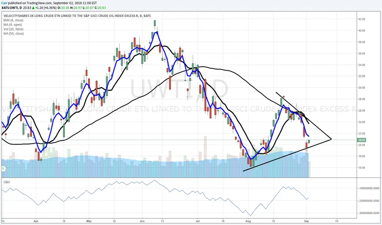Click the 16.00 price axis label

tap(362, 168)
